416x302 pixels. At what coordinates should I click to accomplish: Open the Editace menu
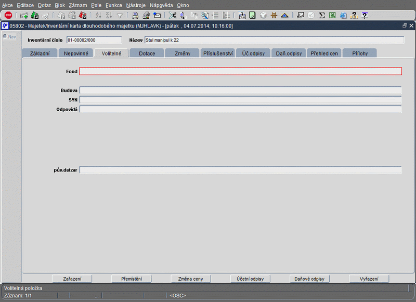[25, 5]
